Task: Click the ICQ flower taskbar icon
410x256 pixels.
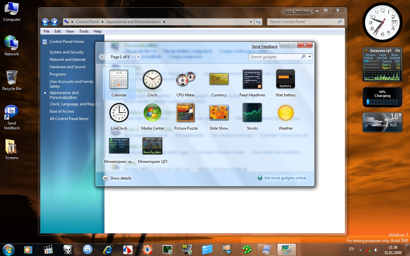Action: pyautogui.click(x=247, y=249)
